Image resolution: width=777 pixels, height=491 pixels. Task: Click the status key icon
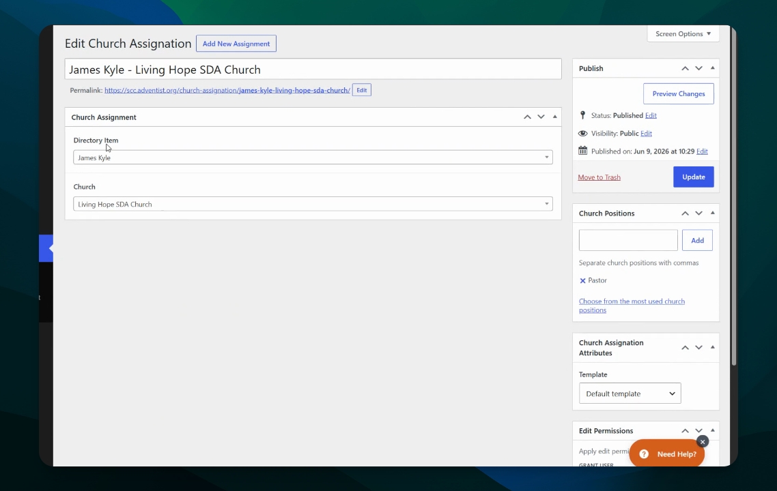(583, 115)
